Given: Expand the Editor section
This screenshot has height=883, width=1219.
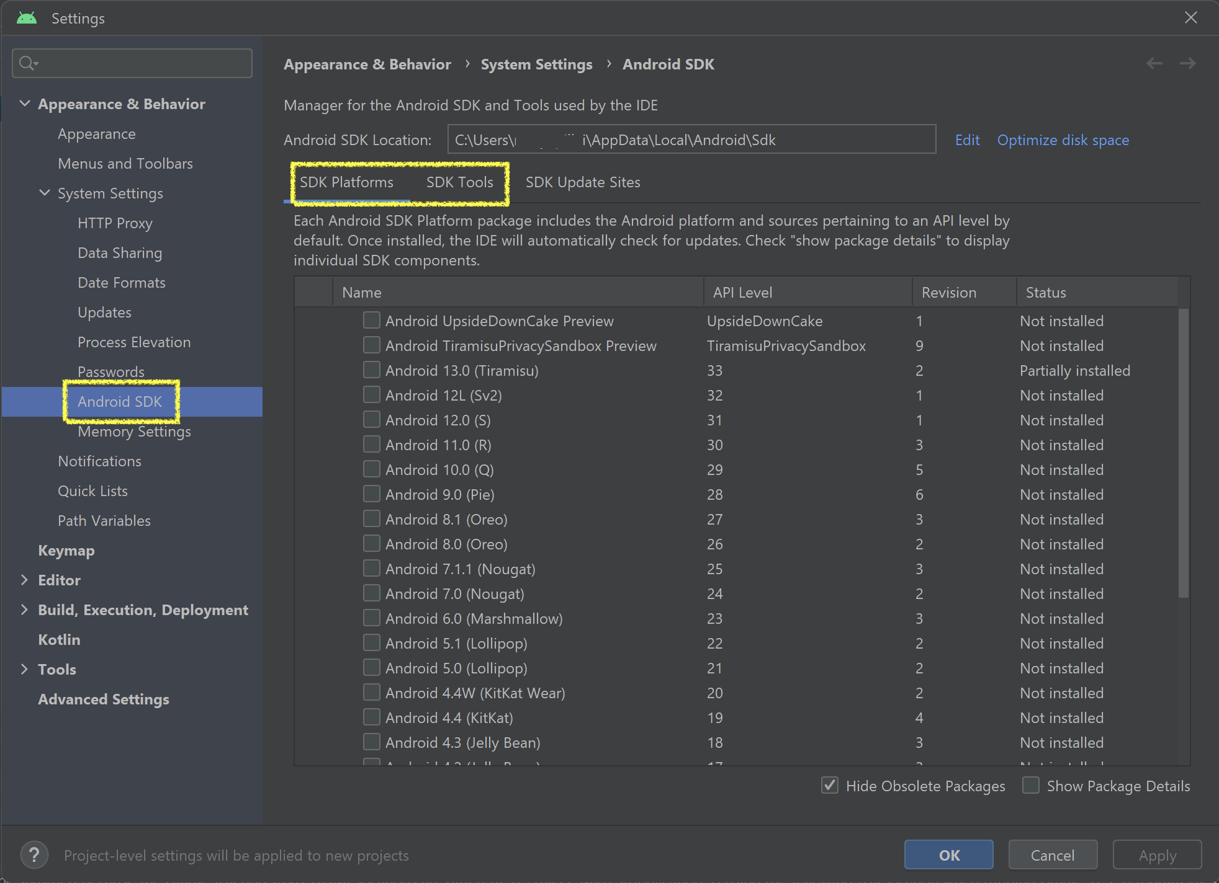Looking at the screenshot, I should (25, 580).
